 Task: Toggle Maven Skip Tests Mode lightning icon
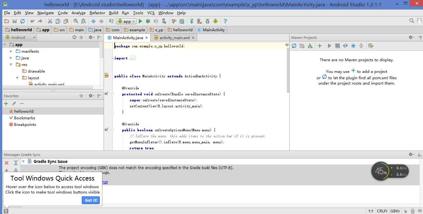pyautogui.click(x=353, y=46)
